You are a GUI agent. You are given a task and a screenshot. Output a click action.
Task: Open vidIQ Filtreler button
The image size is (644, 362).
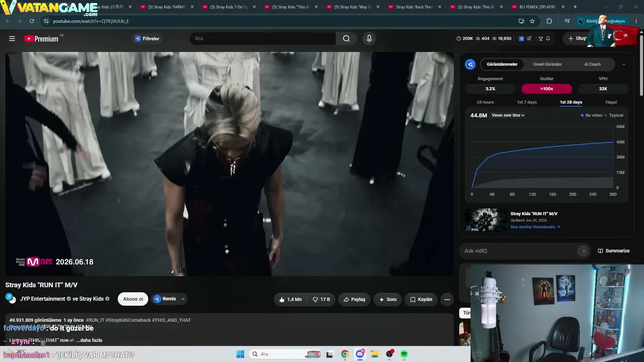coord(147,39)
